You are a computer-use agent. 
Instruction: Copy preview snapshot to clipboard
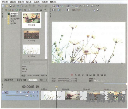click(x=94, y=10)
